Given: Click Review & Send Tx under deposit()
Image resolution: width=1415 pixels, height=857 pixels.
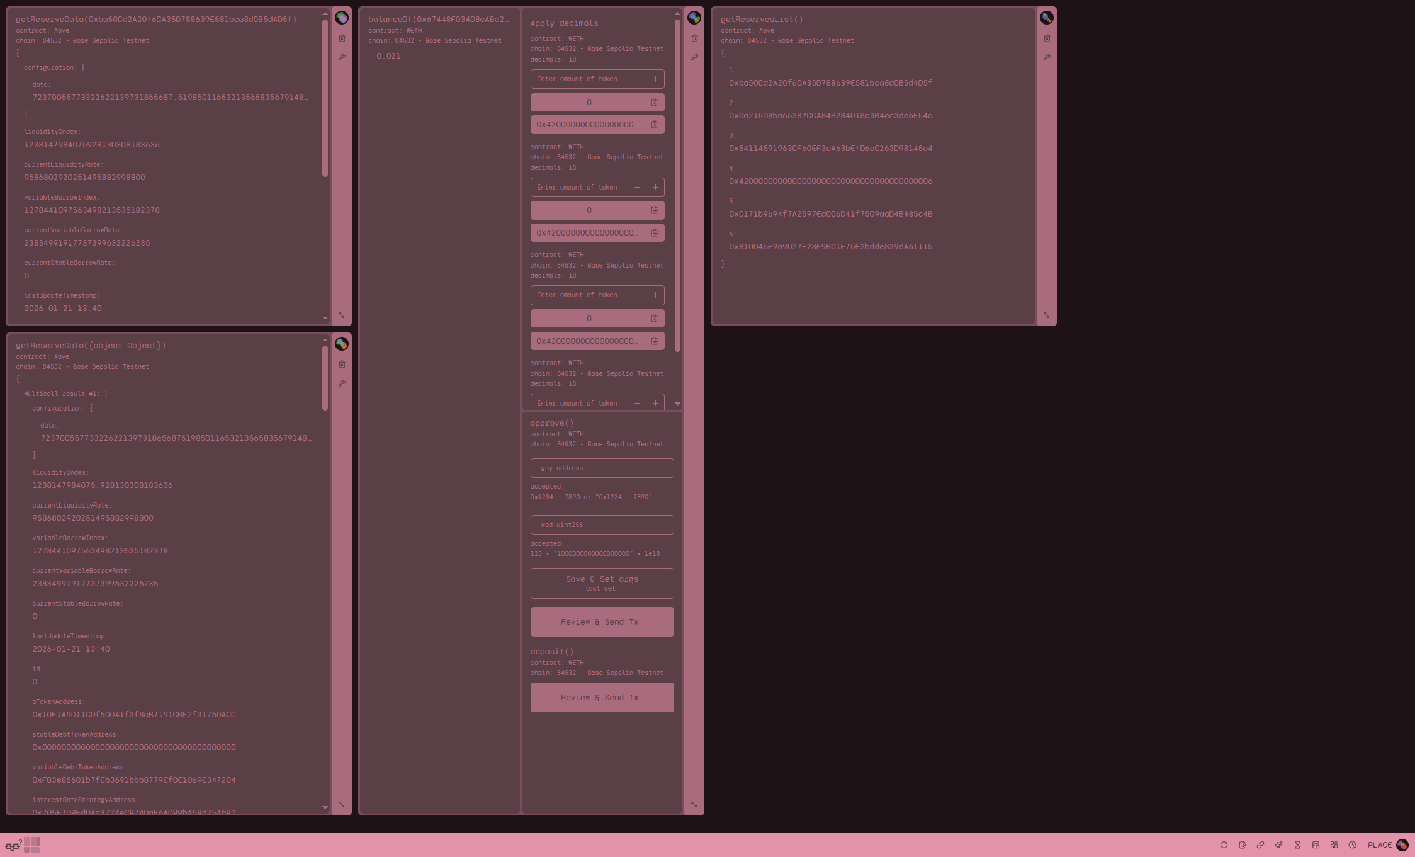Looking at the screenshot, I should [x=602, y=697].
